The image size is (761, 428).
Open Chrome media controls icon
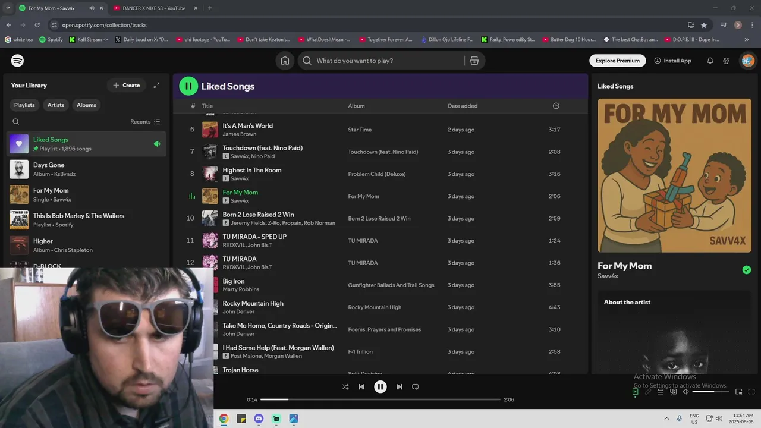coord(724,25)
